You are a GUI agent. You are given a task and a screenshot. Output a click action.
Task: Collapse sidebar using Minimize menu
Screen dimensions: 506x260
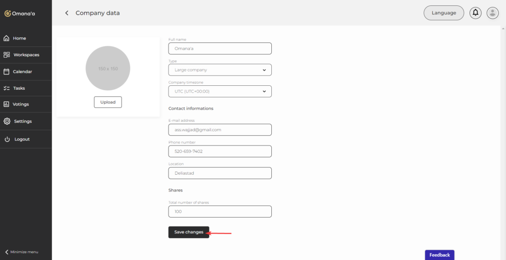point(21,252)
